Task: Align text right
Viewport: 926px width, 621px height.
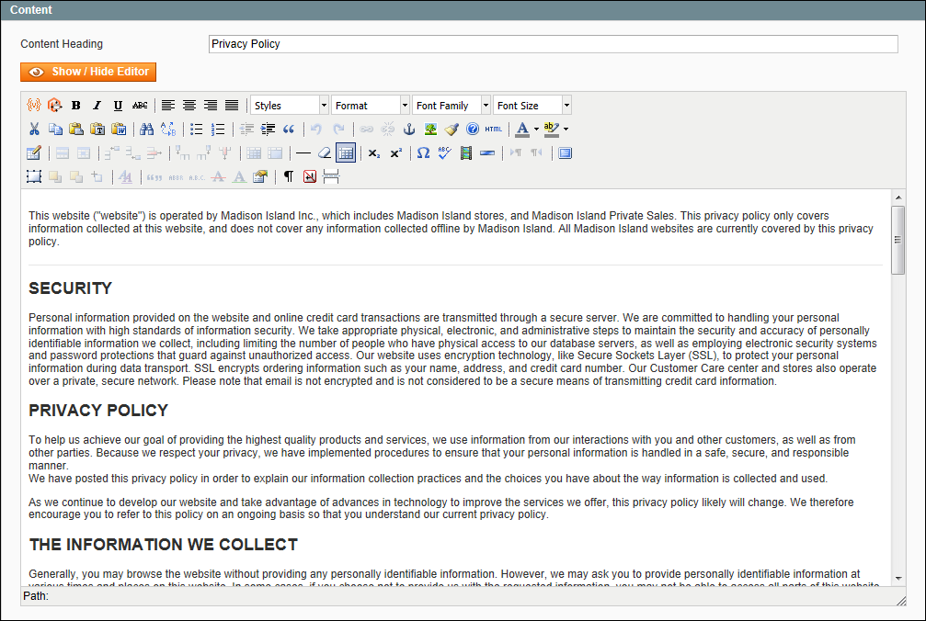Action: 211,105
